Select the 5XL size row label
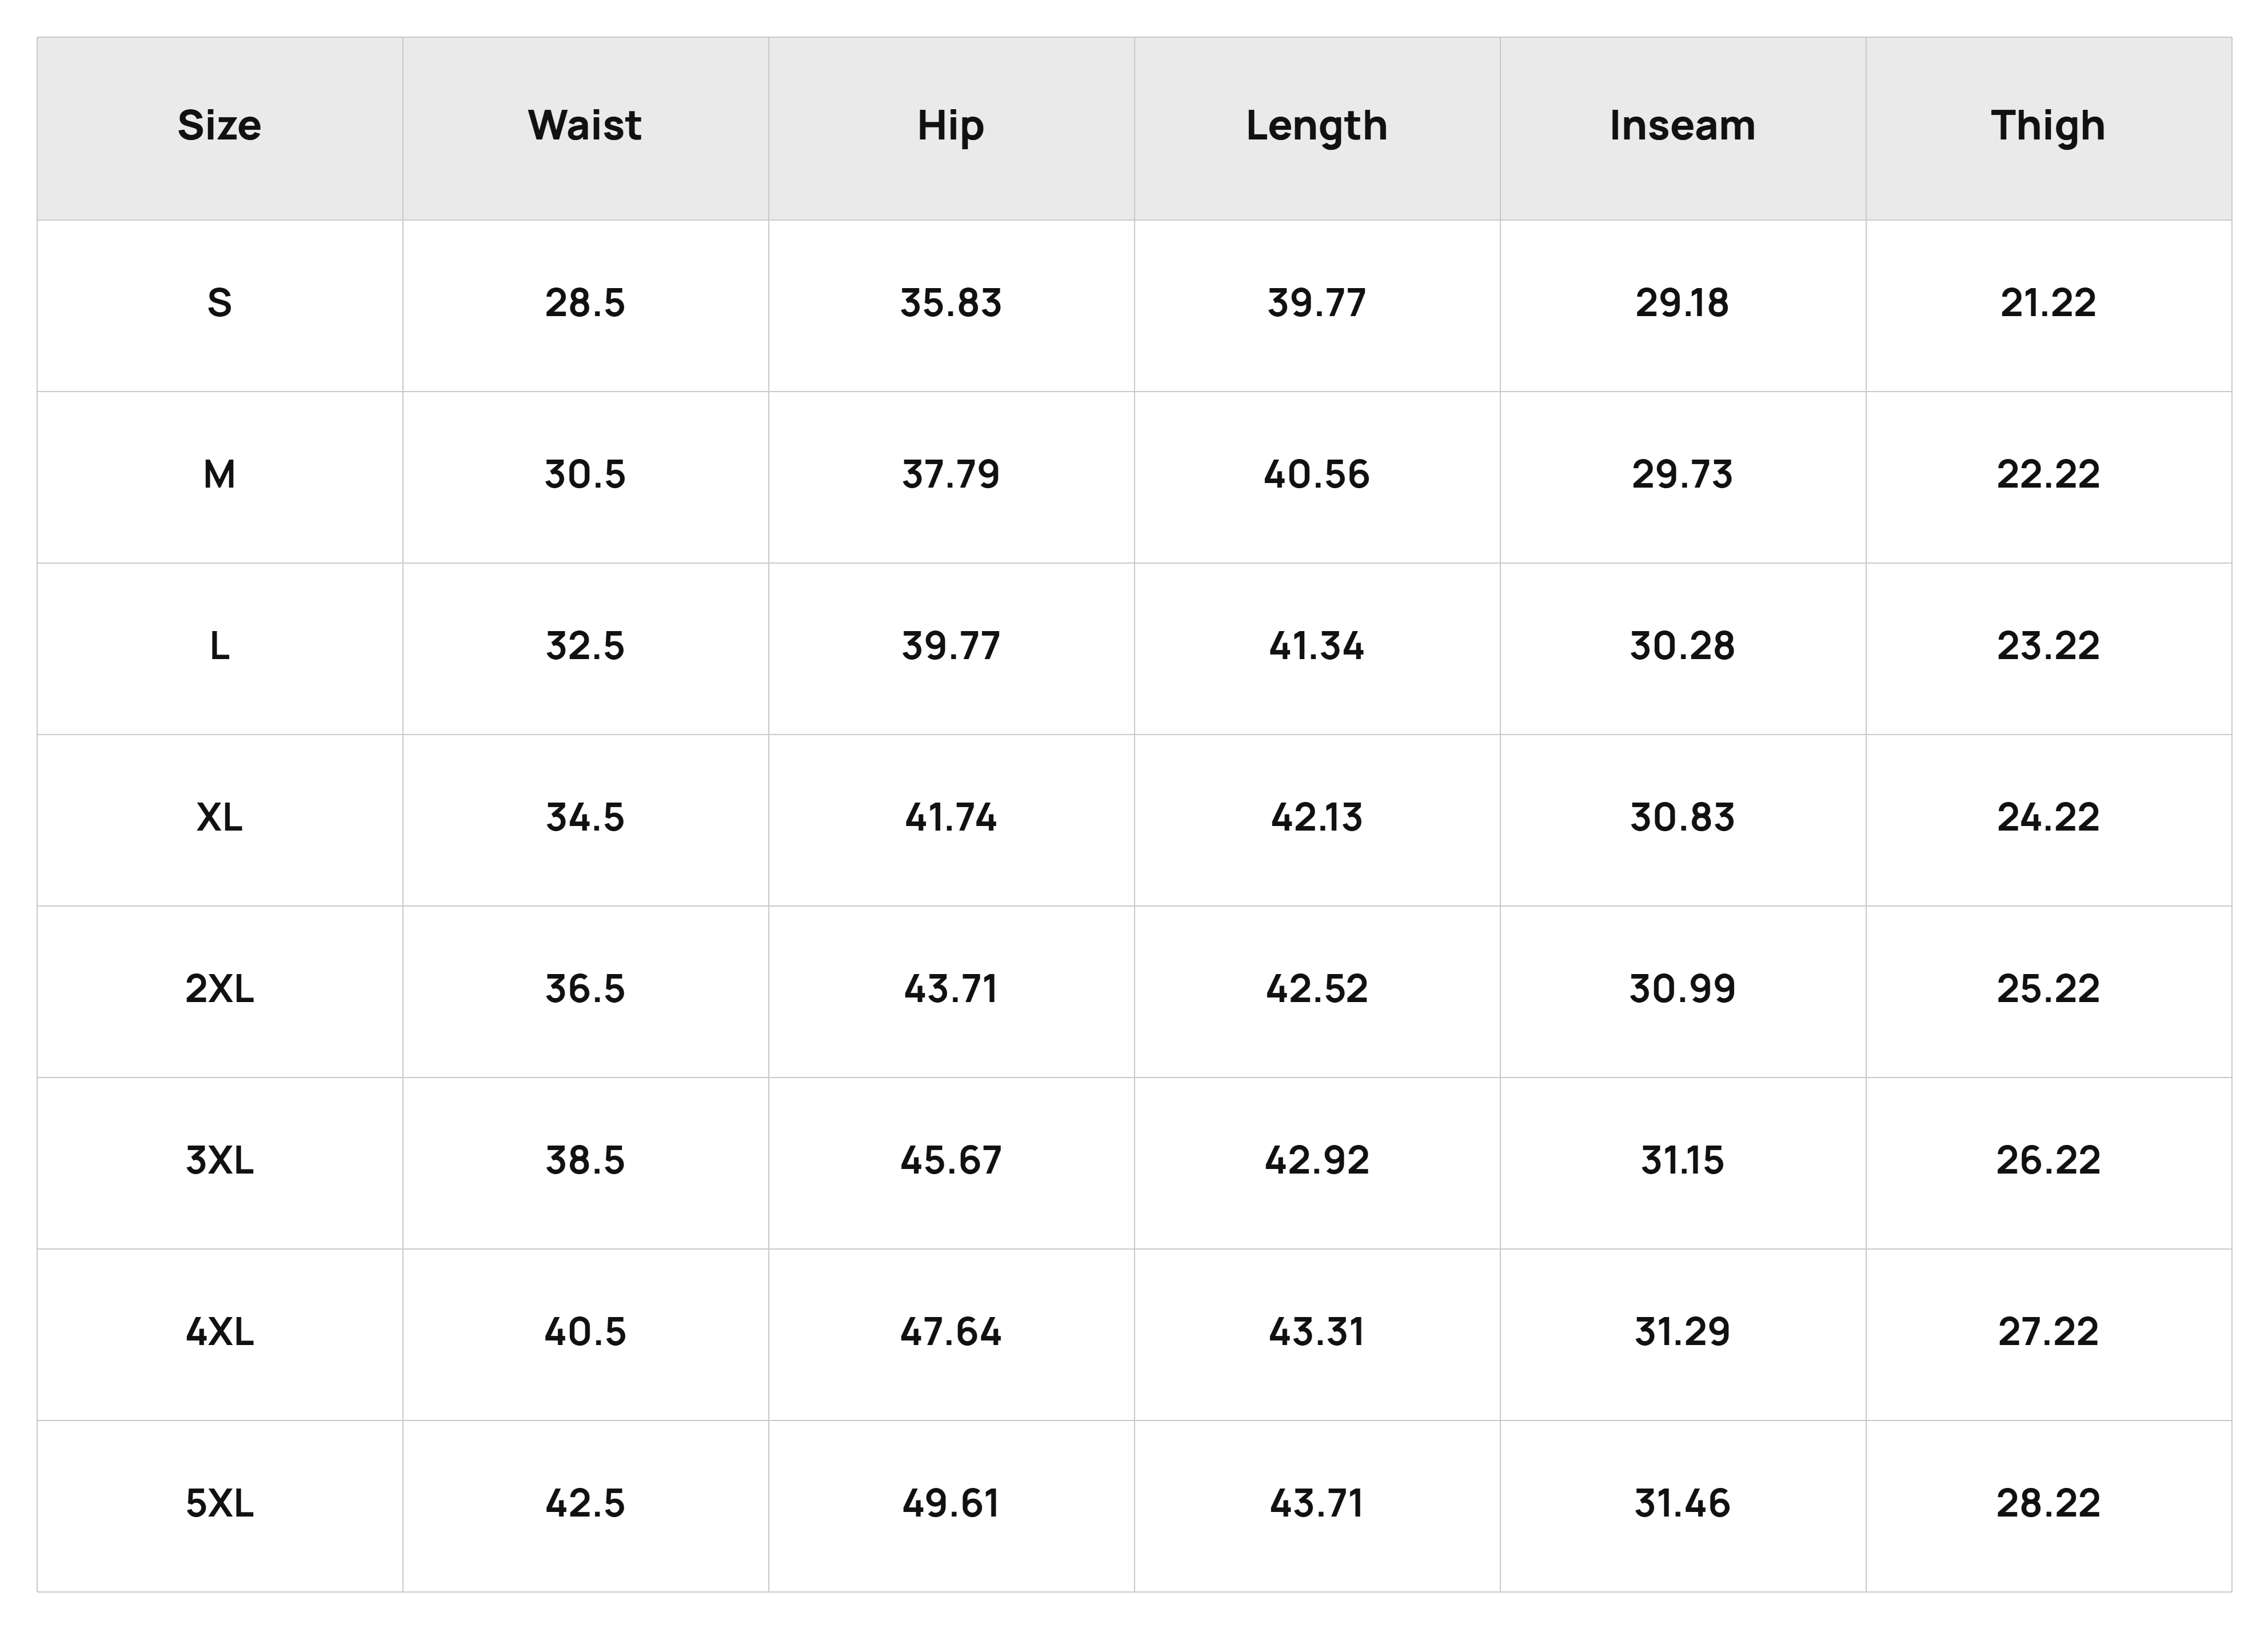This screenshot has width=2268, height=1628. (x=219, y=1504)
